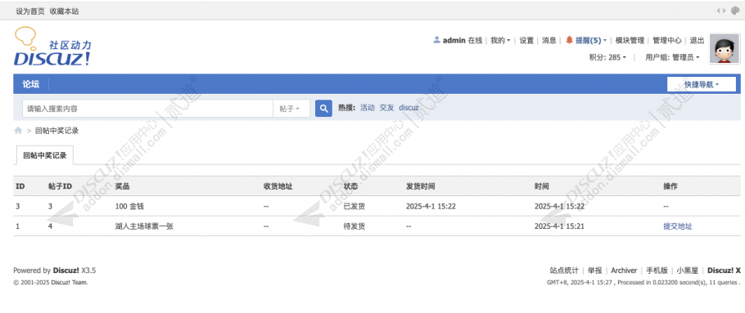
Task: Click the 2025-4-1 15:21 time cell
Action: tap(559, 226)
